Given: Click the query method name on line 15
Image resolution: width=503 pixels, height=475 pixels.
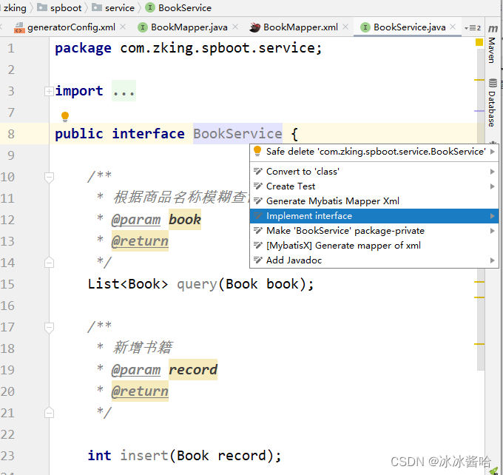Looking at the screenshot, I should (198, 284).
